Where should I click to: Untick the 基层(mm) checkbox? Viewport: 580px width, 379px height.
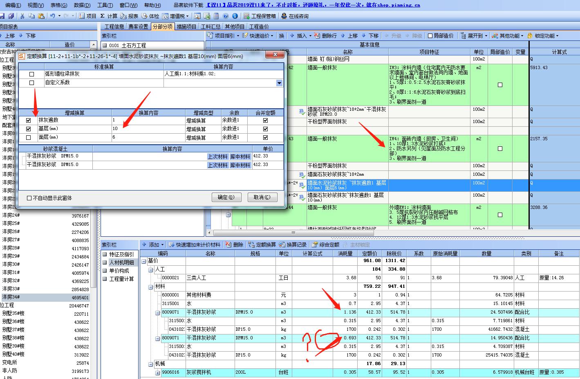[28, 129]
